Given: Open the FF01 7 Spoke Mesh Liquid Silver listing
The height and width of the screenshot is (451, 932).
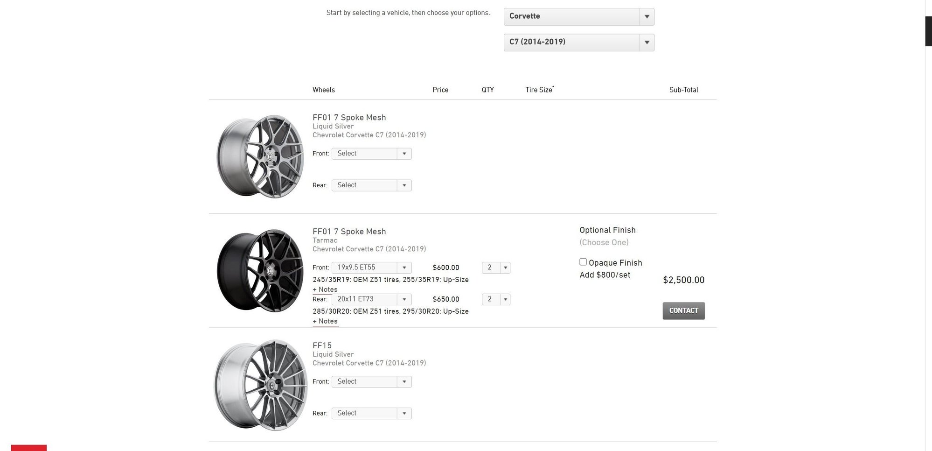Looking at the screenshot, I should [349, 117].
